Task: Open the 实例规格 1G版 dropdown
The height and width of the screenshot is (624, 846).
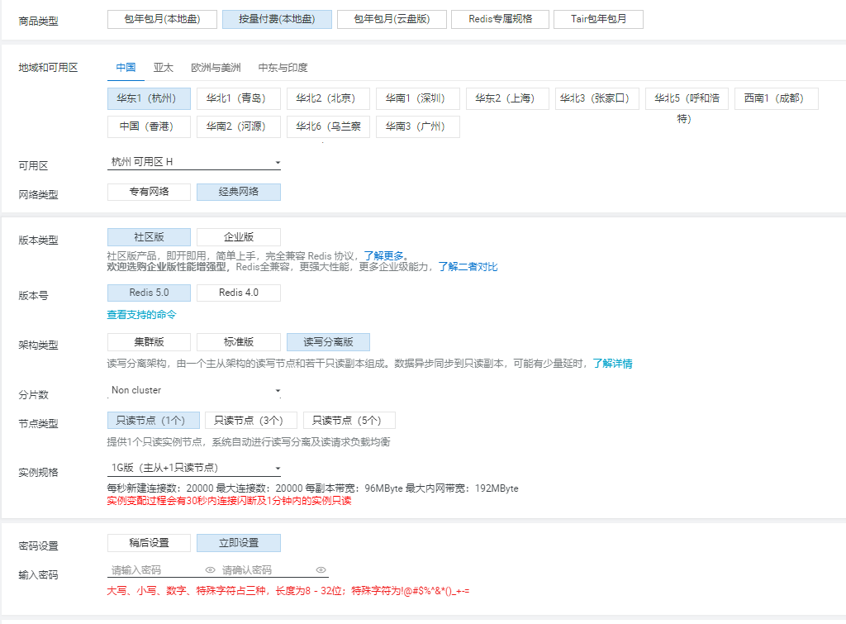Action: pyautogui.click(x=196, y=468)
